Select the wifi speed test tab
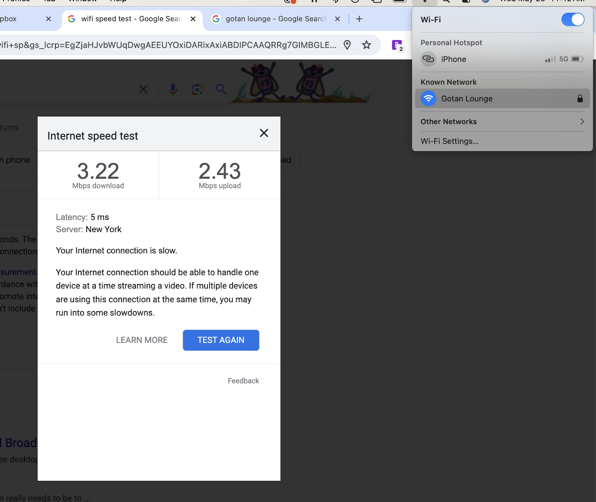Image resolution: width=596 pixels, height=502 pixels. (132, 19)
